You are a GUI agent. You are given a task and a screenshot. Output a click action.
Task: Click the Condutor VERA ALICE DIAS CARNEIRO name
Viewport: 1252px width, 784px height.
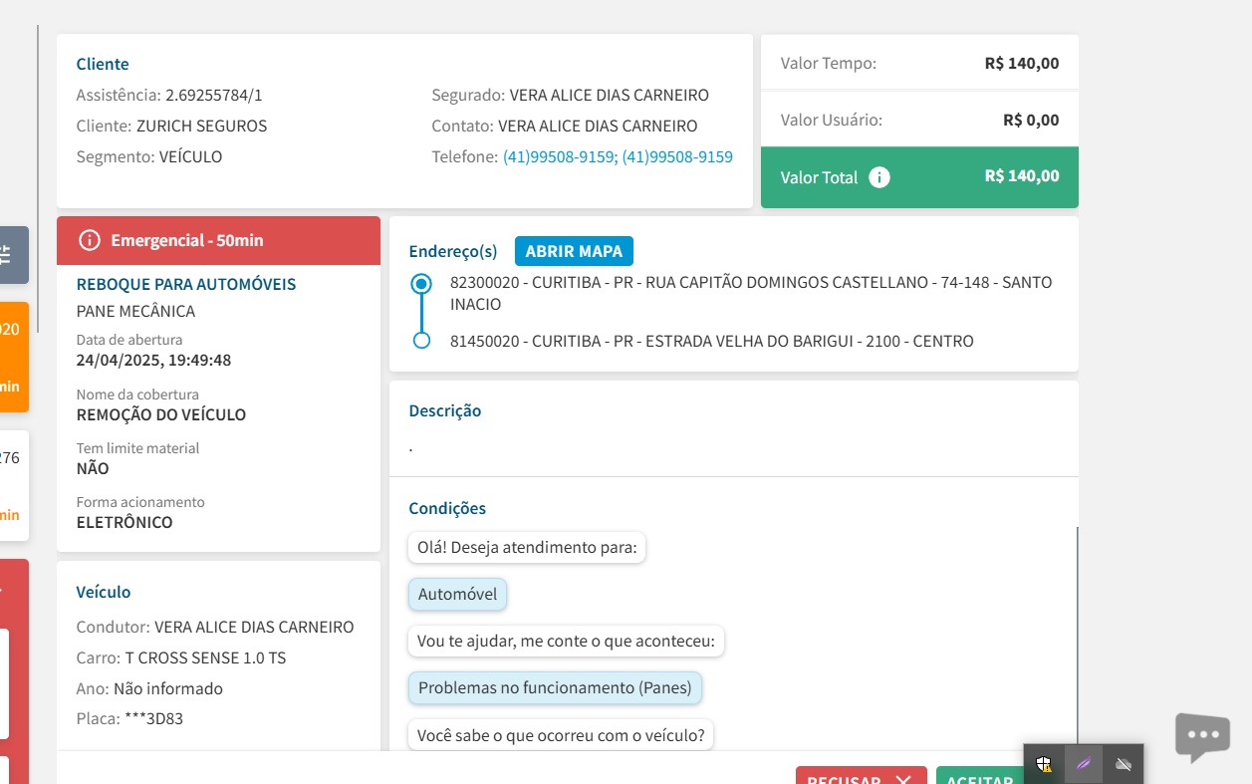coord(254,628)
